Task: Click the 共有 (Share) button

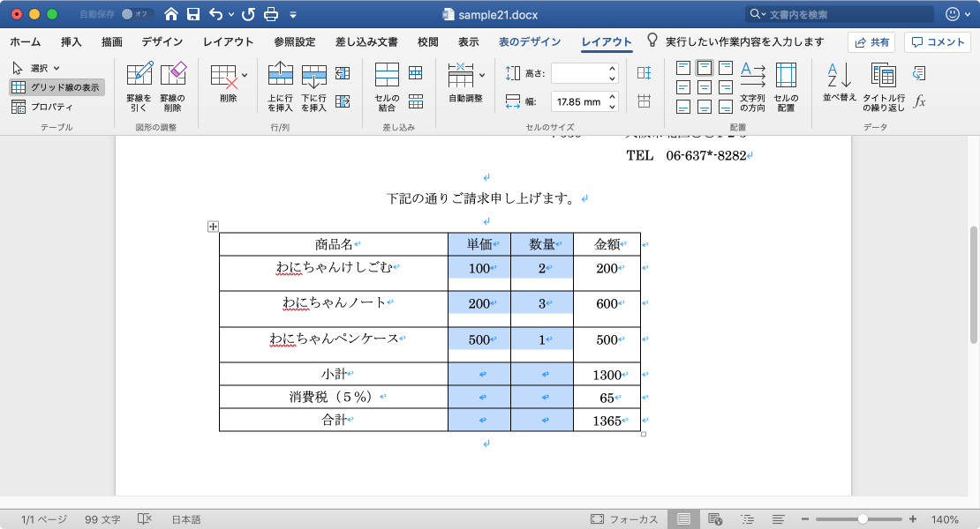Action: click(871, 41)
